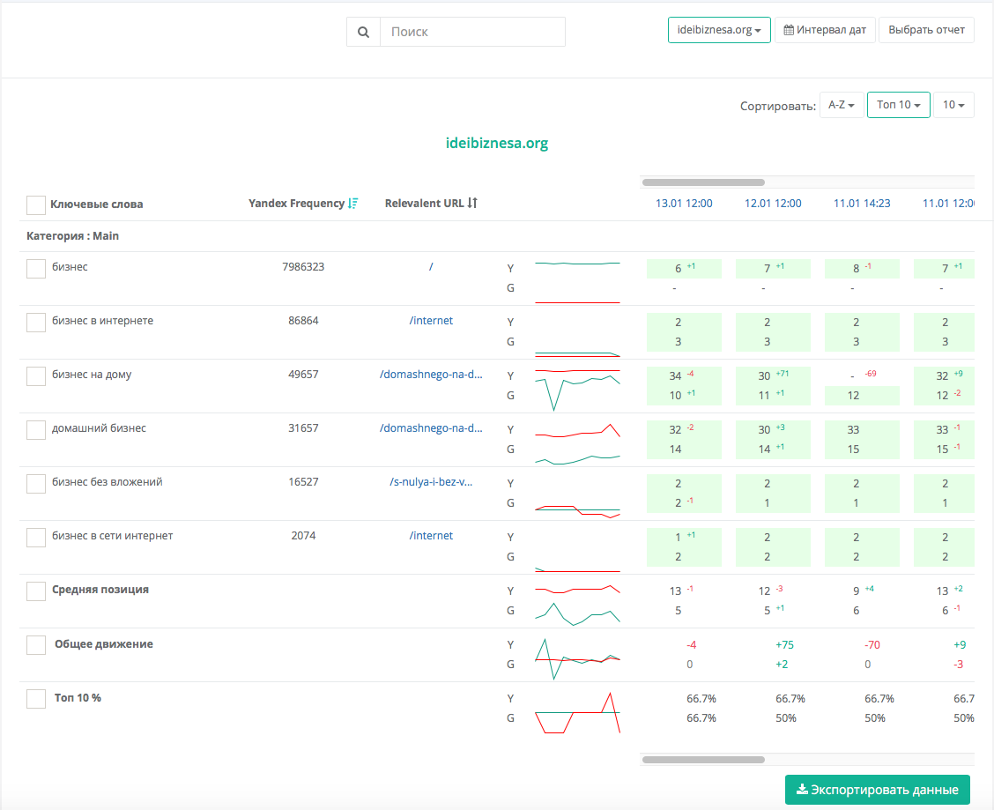994x810 pixels.
Task: Click frequency value 49657
Action: (303, 375)
